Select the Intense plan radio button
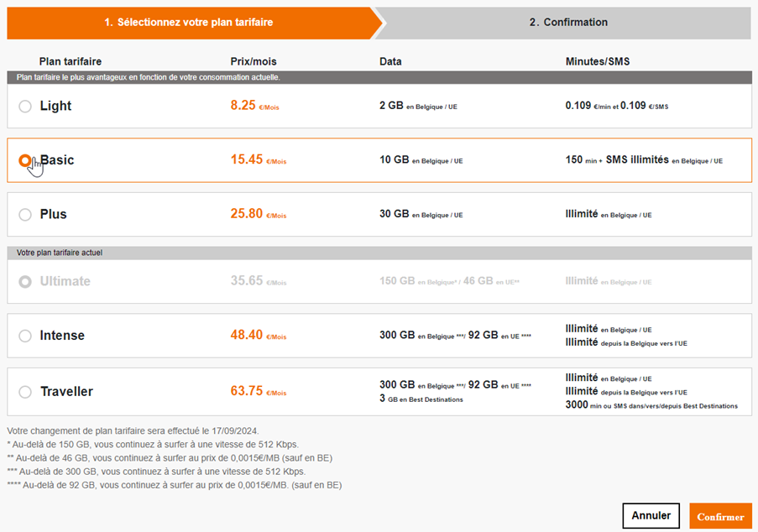 click(25, 335)
